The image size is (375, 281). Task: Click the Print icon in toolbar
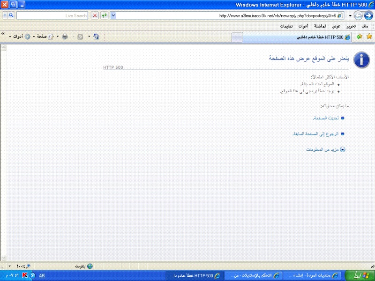(x=65, y=37)
